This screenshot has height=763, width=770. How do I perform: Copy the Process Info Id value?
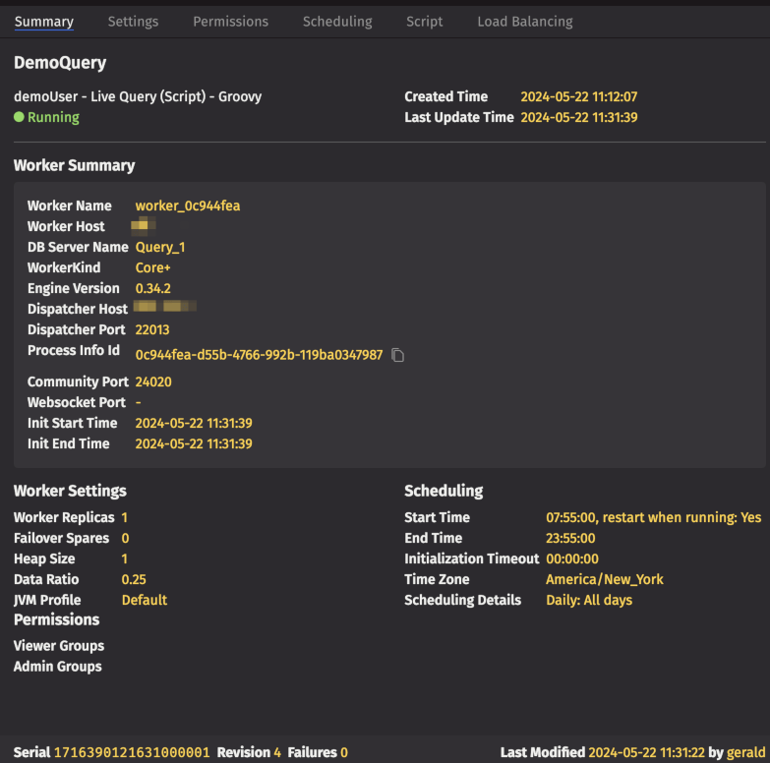click(397, 355)
